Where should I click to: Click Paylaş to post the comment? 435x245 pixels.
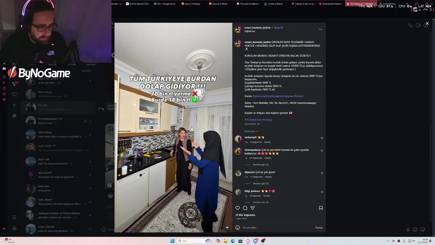point(319,228)
